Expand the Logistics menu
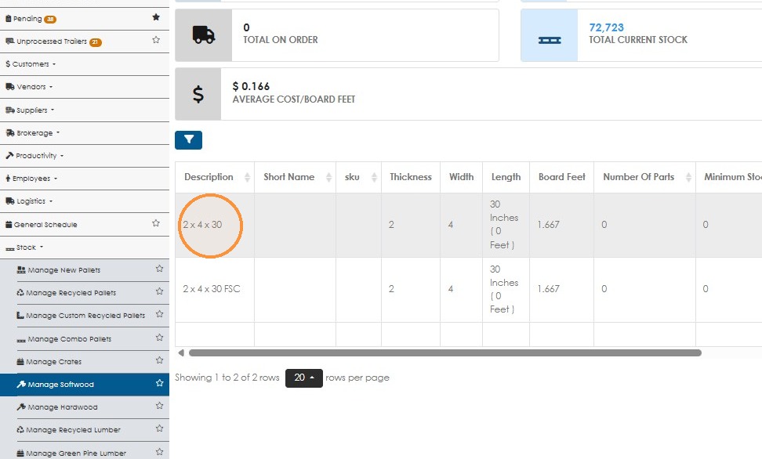The width and height of the screenshot is (762, 459). coord(29,201)
